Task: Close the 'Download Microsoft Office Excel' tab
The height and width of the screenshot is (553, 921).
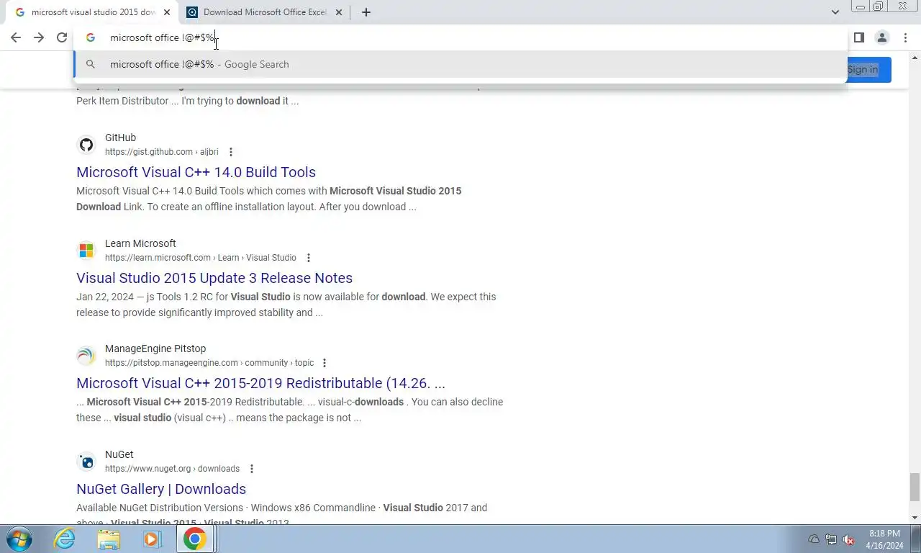Action: tap(339, 12)
